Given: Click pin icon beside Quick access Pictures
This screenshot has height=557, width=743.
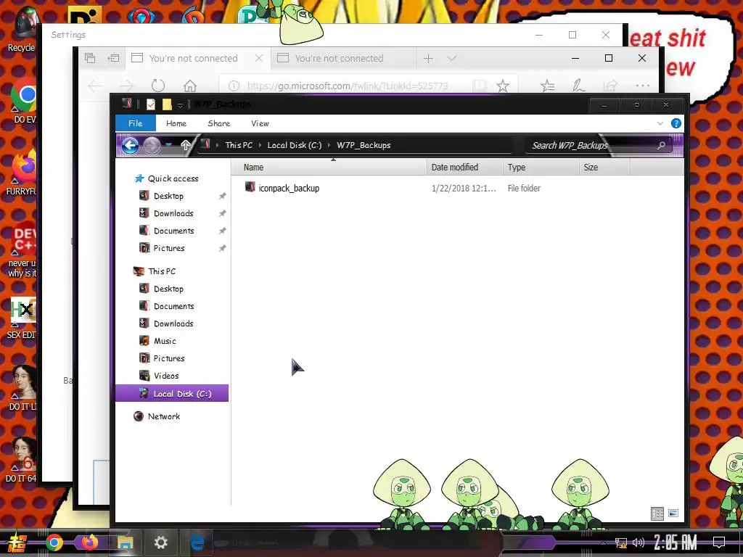Looking at the screenshot, I should pyautogui.click(x=222, y=248).
